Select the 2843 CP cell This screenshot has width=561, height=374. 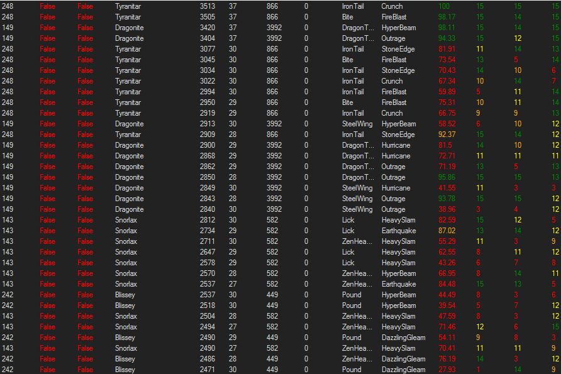click(207, 199)
